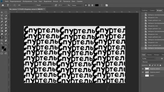Select the highlighted last history state
Image resolution: width=164 pixels, height=92 pixels.
pos(153,48)
